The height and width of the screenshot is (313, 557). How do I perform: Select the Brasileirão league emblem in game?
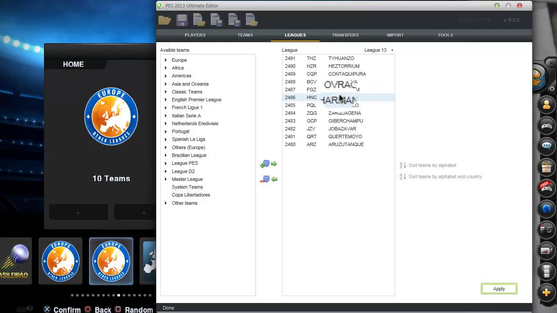pyautogui.click(x=16, y=261)
